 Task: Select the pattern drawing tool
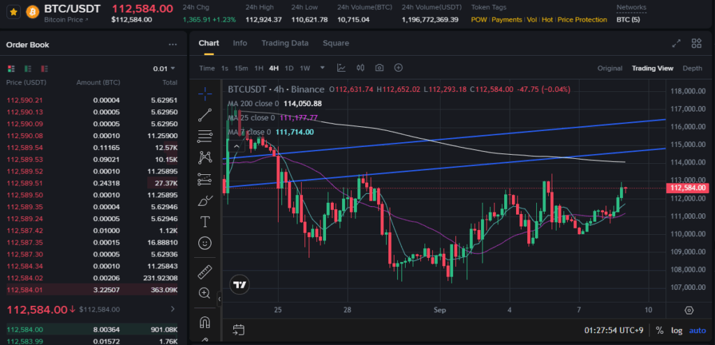pos(205,158)
